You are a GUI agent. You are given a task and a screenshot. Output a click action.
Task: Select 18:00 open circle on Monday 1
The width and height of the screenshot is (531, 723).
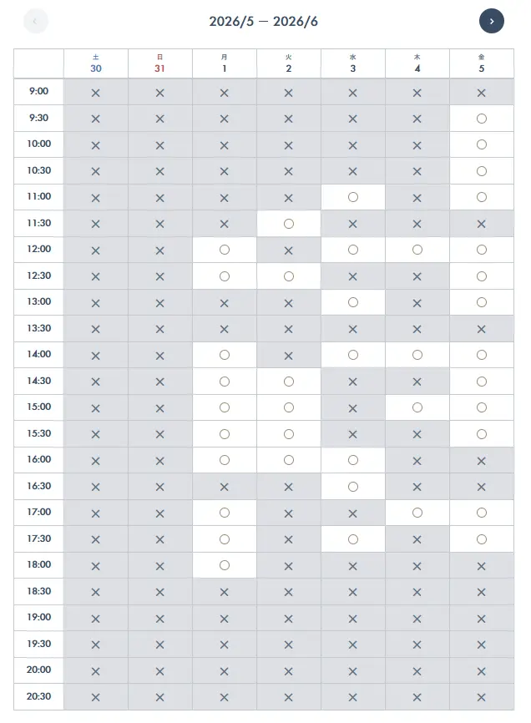[225, 565]
